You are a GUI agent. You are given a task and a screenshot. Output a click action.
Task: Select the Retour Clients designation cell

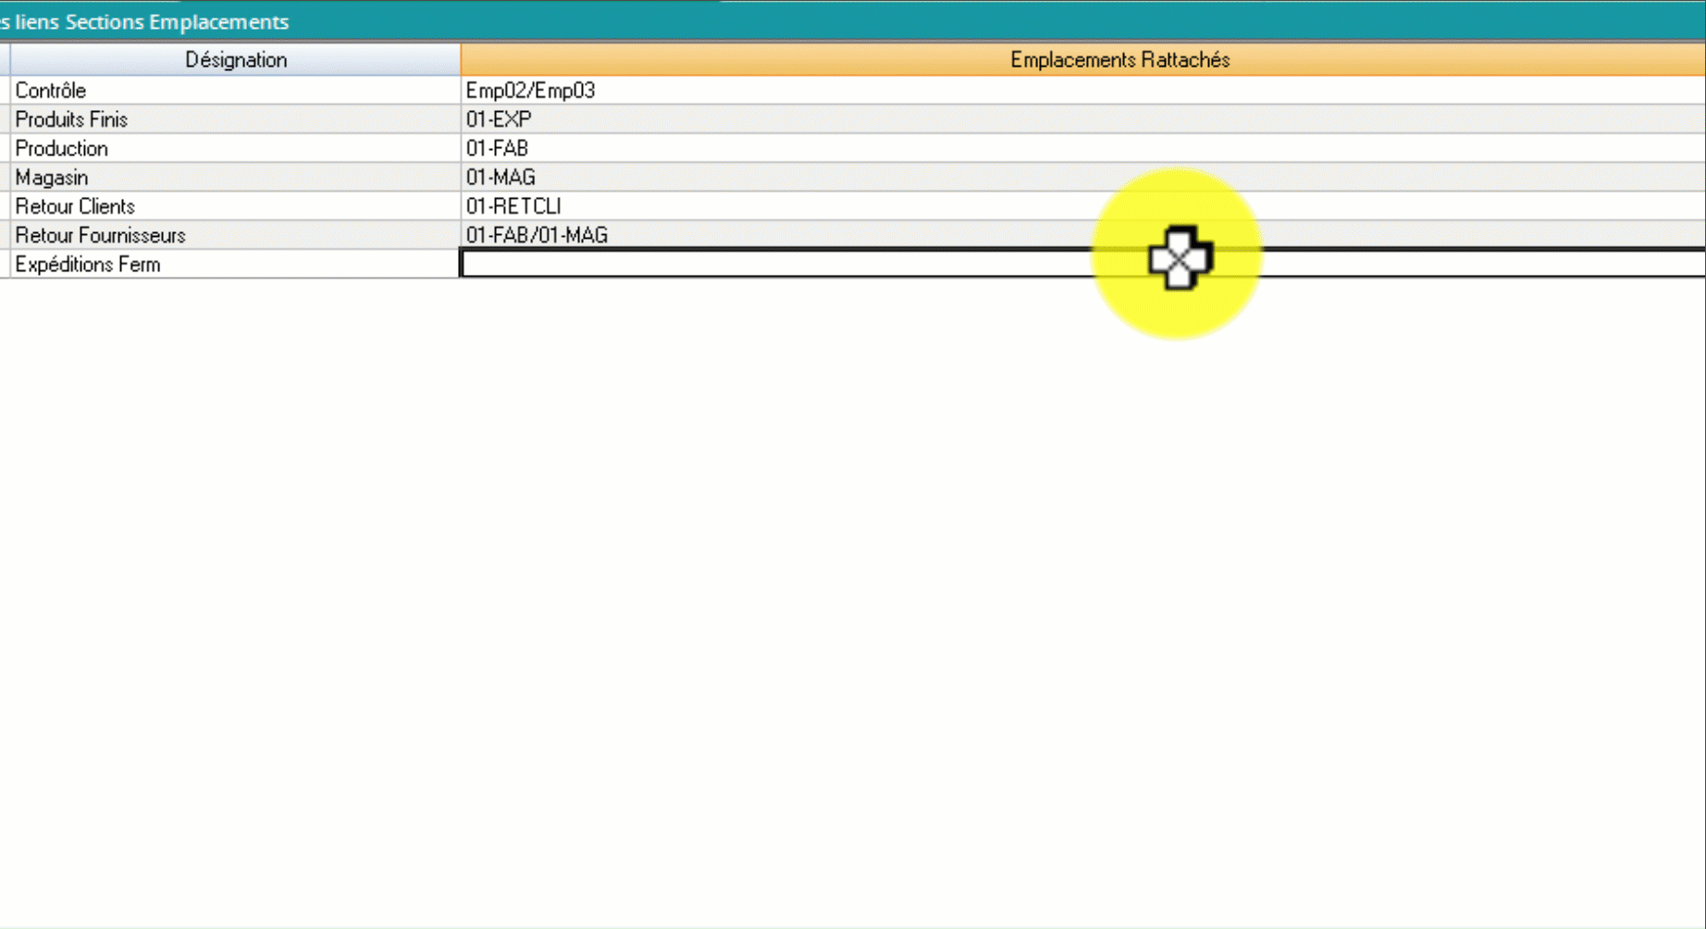[x=235, y=206]
